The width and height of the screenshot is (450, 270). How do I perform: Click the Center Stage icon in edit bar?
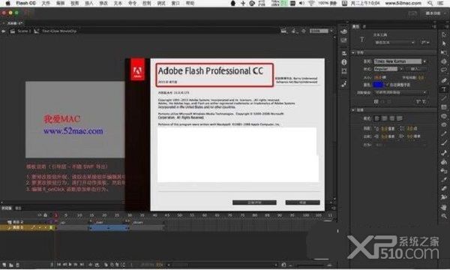[x=304, y=31]
